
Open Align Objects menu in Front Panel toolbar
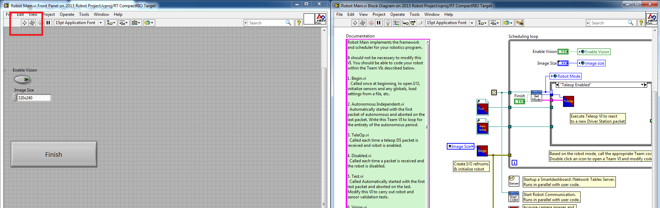(111, 23)
